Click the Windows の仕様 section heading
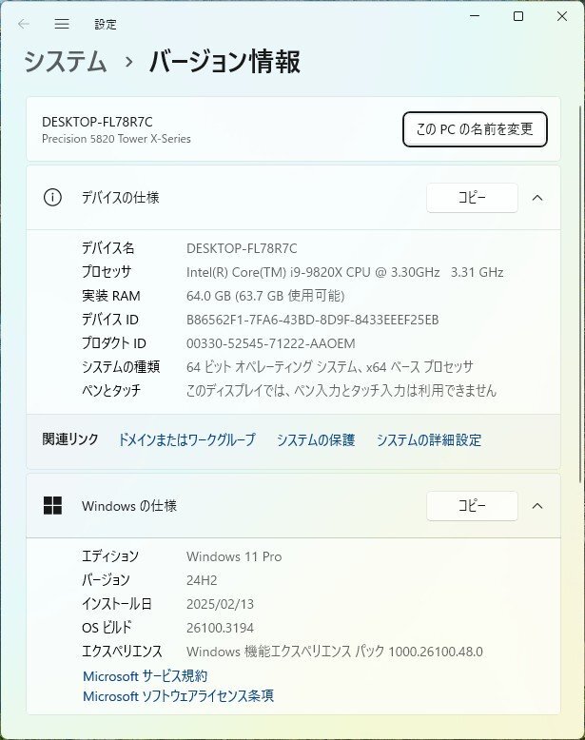This screenshot has width=585, height=740. tap(129, 506)
